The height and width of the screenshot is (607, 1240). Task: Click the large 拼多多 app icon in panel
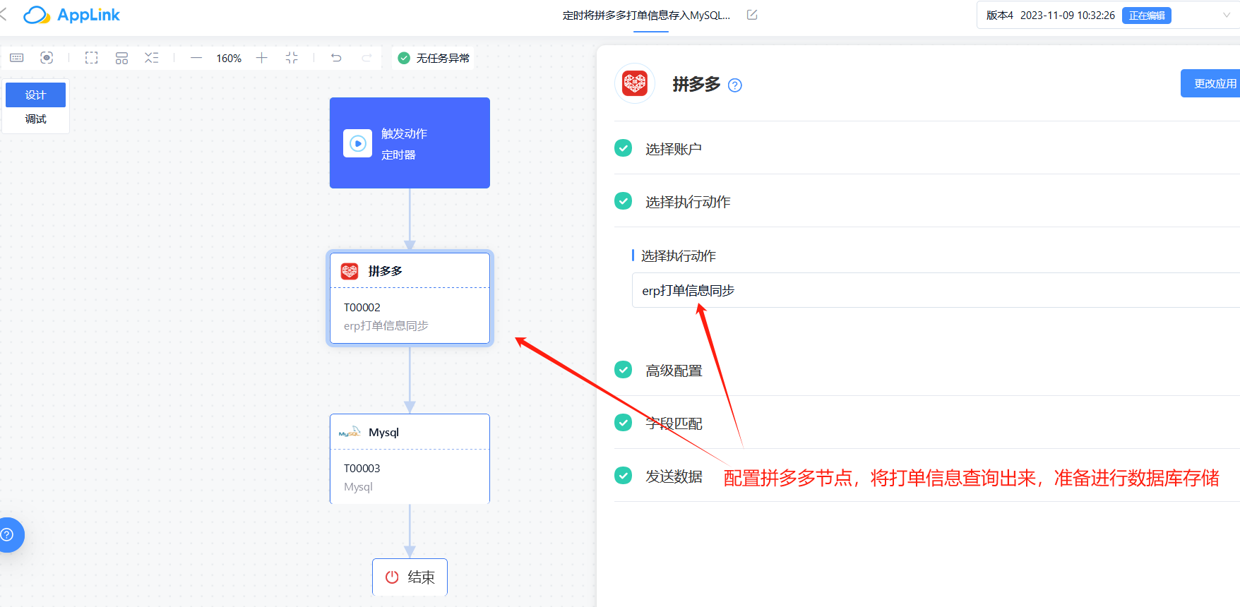pos(635,83)
